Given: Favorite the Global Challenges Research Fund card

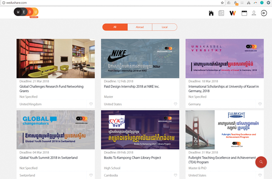Looking at the screenshot, I should click(91, 104).
